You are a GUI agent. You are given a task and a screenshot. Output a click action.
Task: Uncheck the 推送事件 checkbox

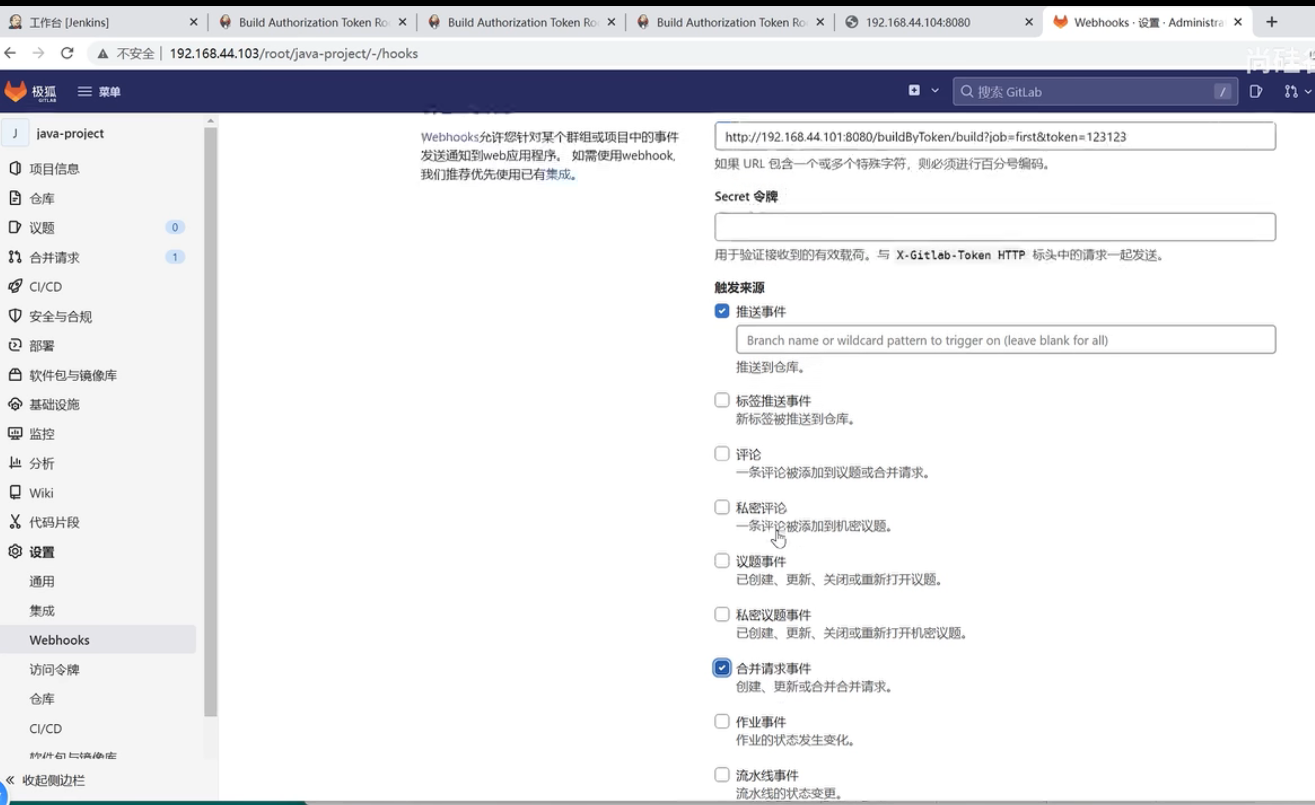coord(722,311)
